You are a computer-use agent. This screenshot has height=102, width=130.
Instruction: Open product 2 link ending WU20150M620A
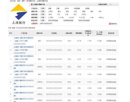coord(23,50)
